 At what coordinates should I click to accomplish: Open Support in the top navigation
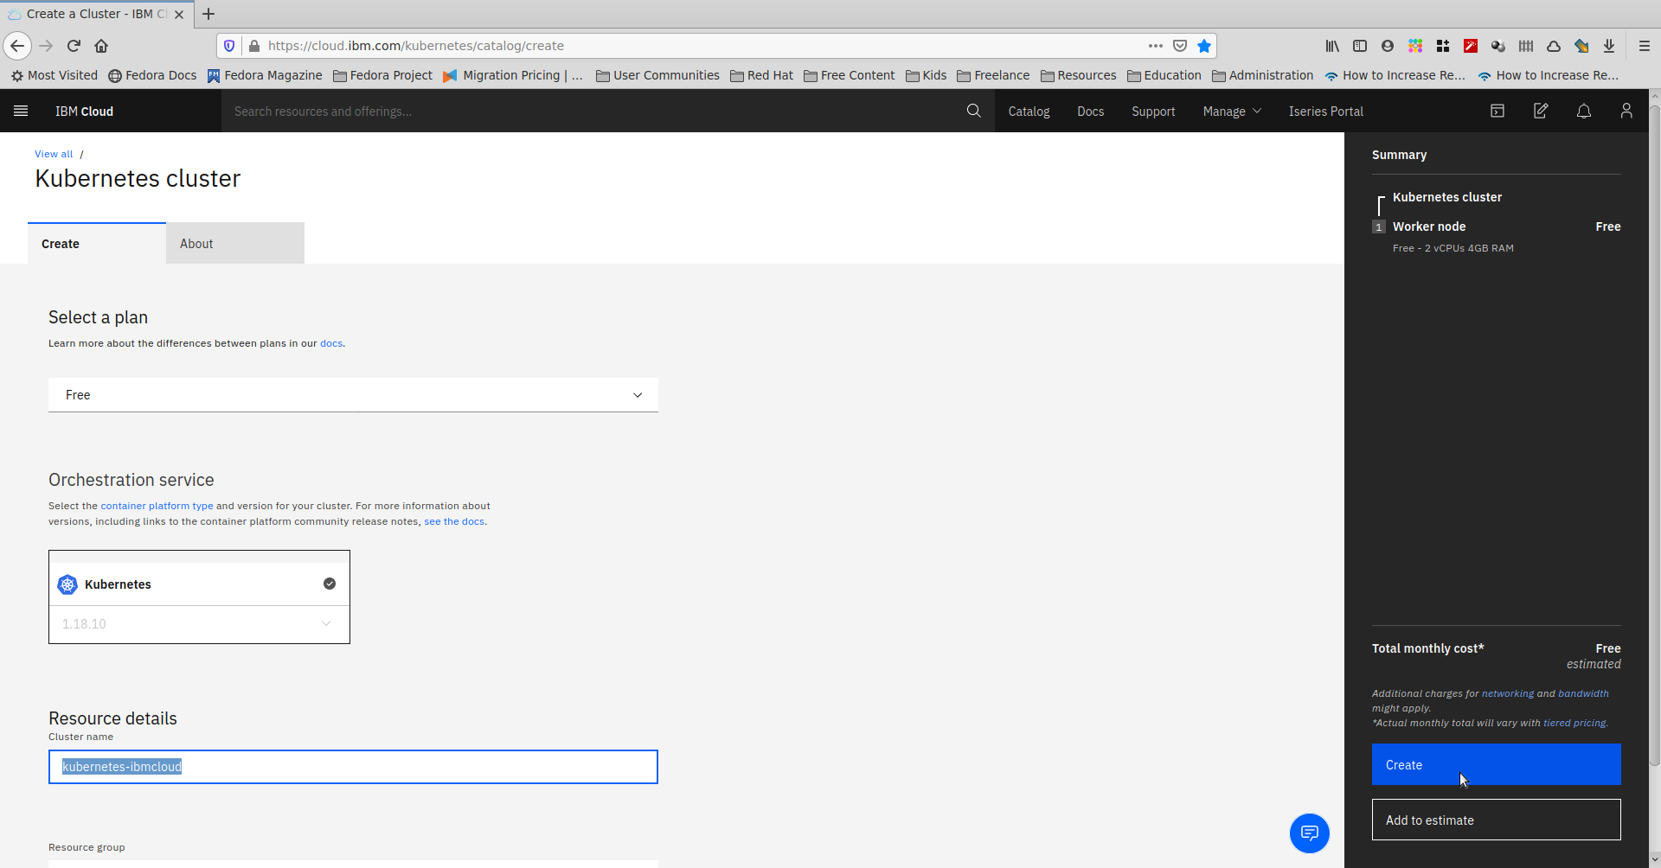point(1153,111)
